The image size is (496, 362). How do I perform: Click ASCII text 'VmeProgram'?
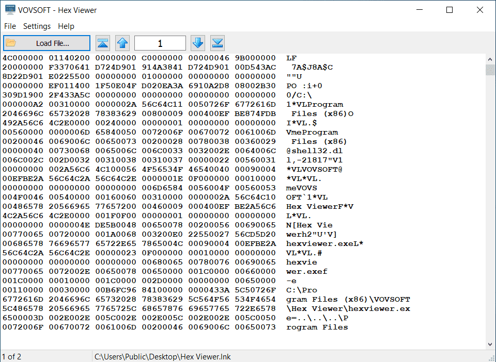tap(312, 132)
